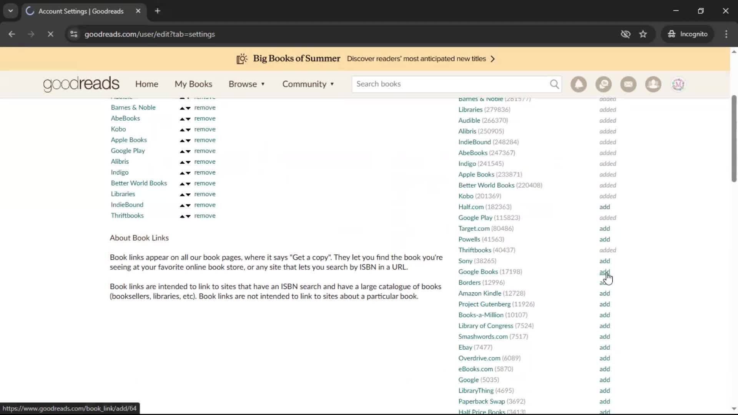Open the friends icon in header

653,84
